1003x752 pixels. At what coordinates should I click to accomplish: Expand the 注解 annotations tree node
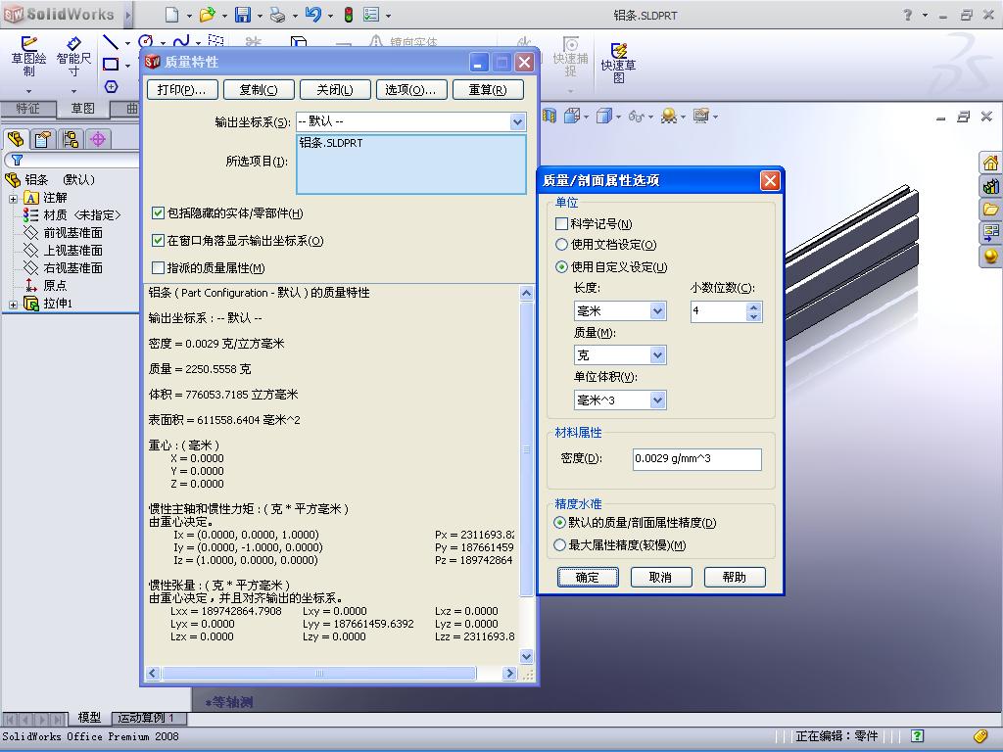(13, 198)
